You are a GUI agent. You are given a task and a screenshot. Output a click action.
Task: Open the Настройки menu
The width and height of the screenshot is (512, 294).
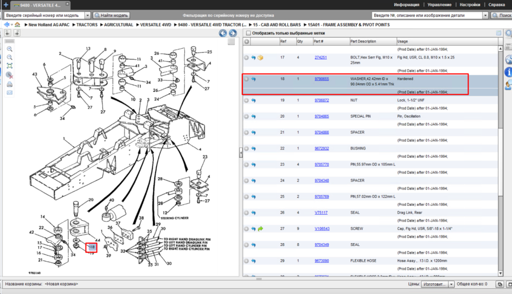click(x=470, y=5)
